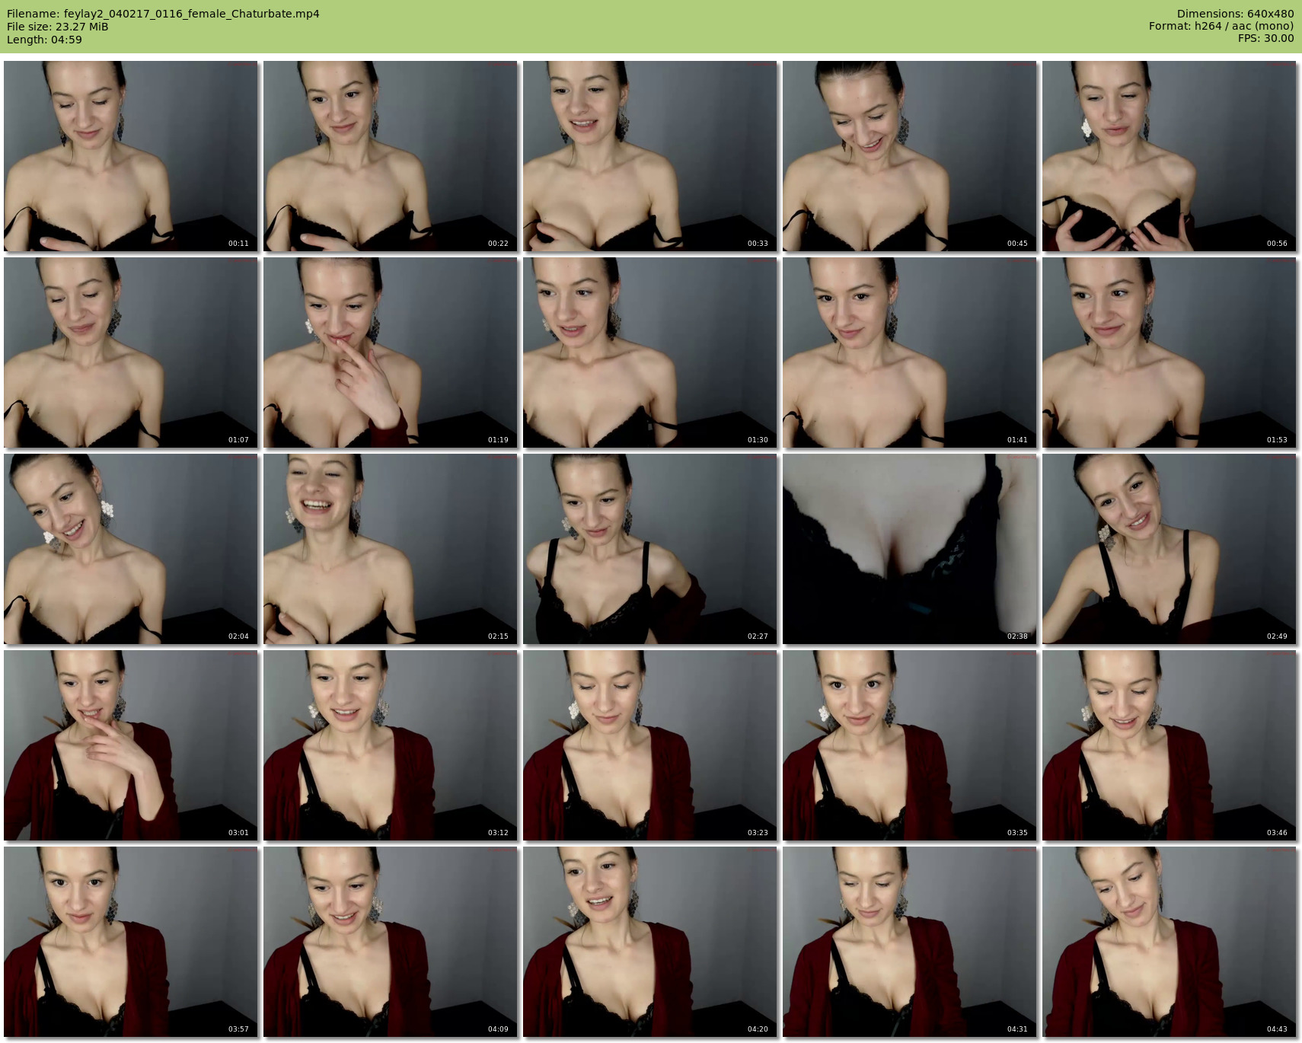
Task: Click the 'Dimensions: 640x480' text
Action: [1235, 14]
